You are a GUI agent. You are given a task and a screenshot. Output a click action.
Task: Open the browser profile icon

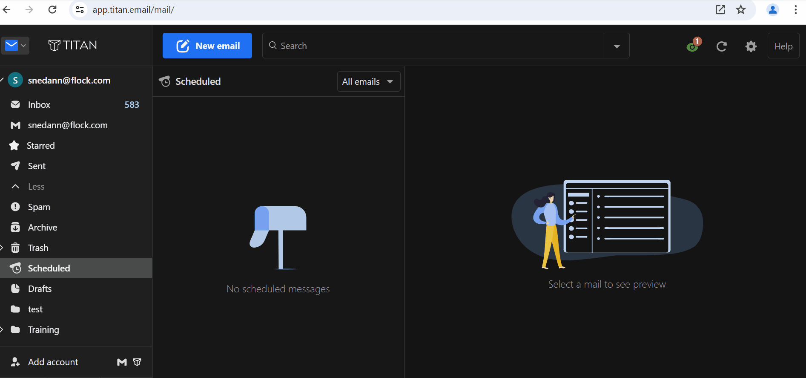pyautogui.click(x=773, y=9)
